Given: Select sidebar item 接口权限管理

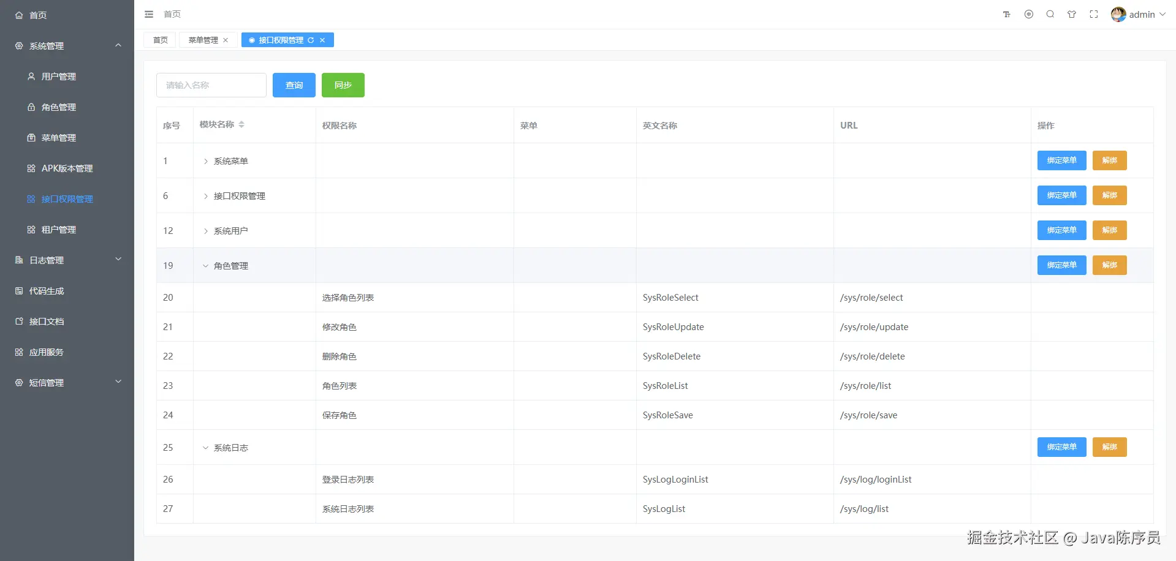Looking at the screenshot, I should 67,199.
